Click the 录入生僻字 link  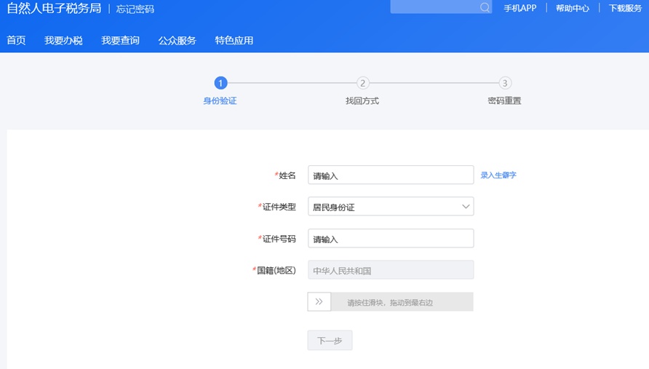coord(498,175)
